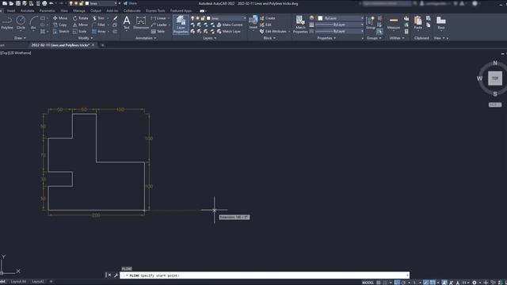This screenshot has height=285, width=507.
Task: Click the Plot printer icon in quick access toolbar
Action: tap(44, 3)
